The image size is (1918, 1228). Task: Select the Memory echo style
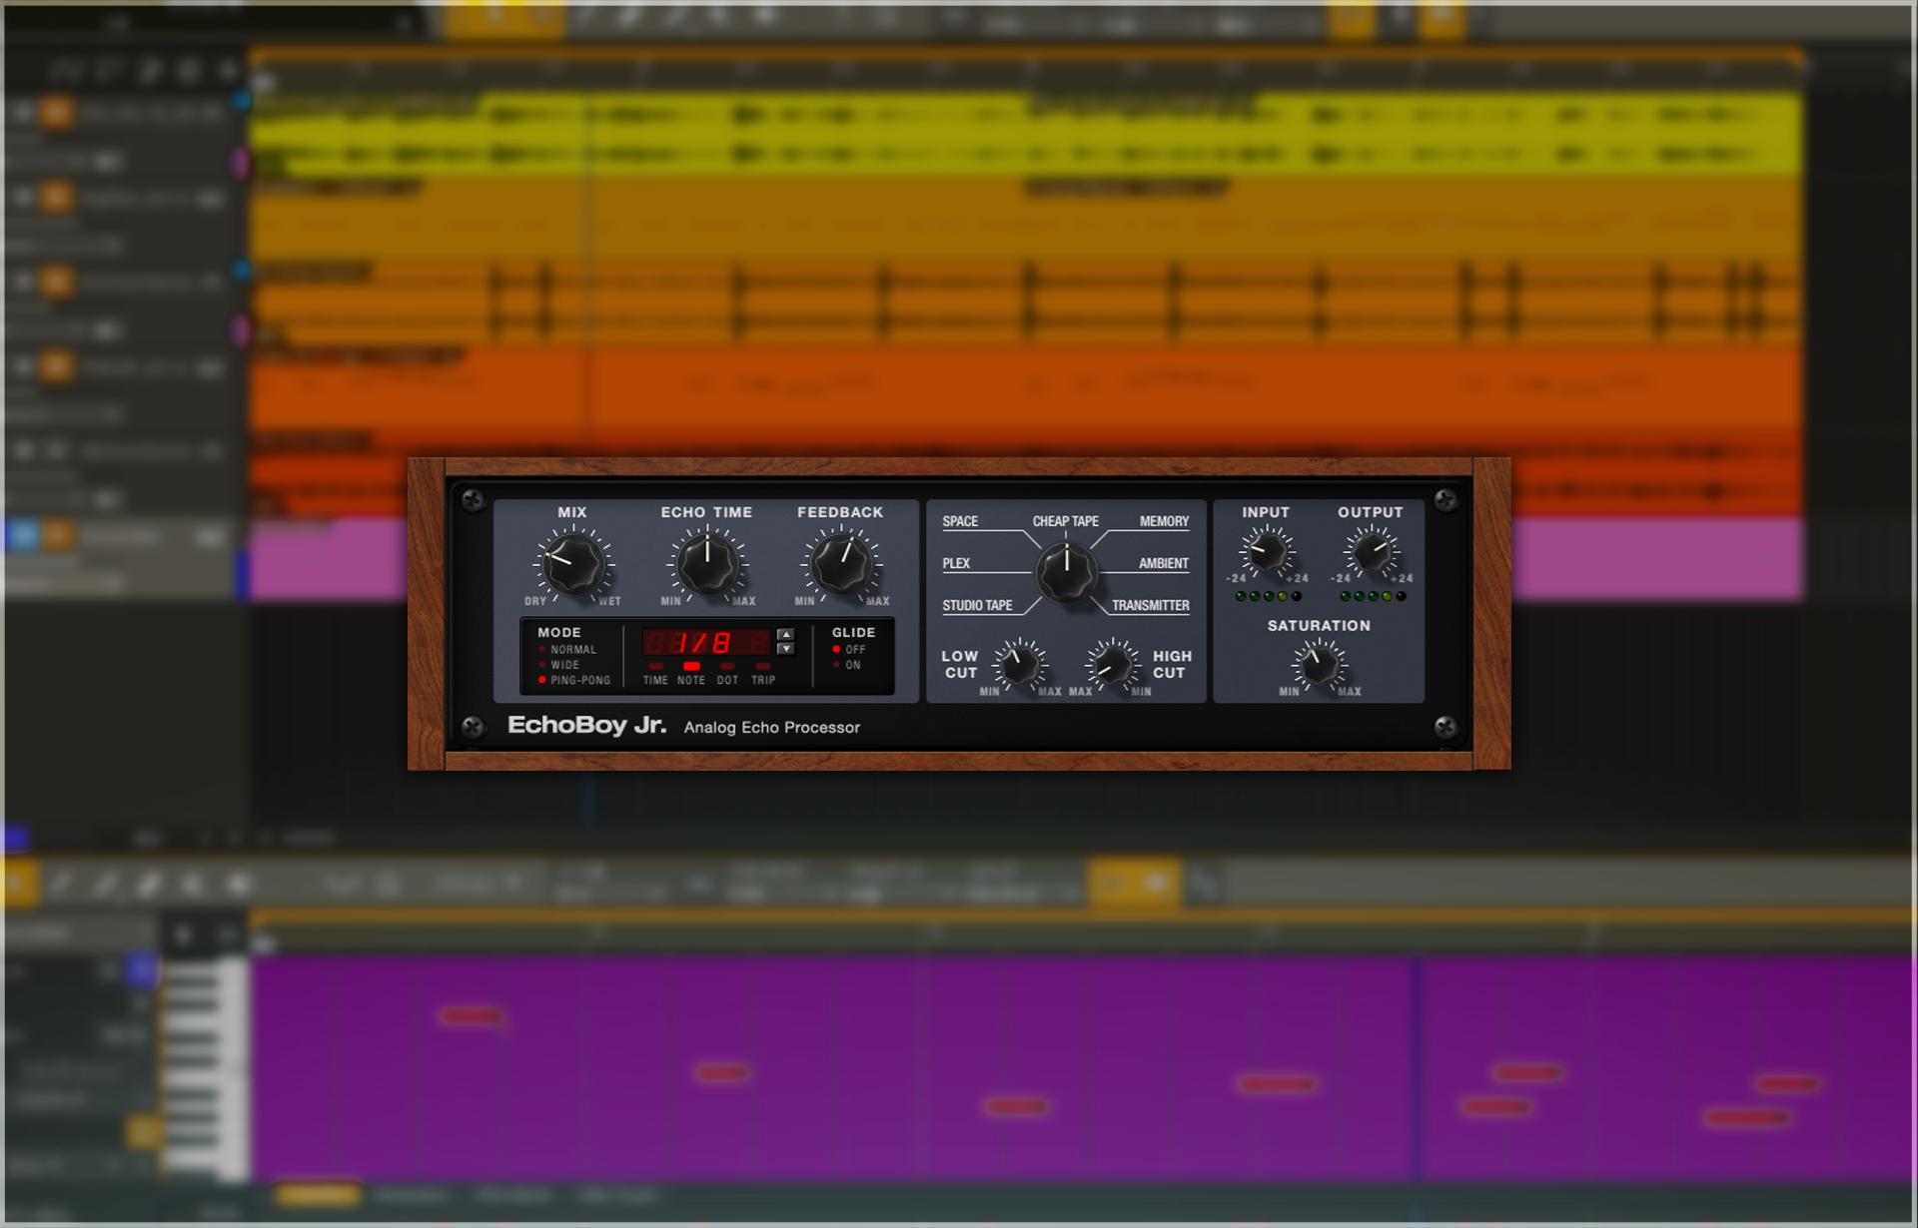(x=1165, y=521)
